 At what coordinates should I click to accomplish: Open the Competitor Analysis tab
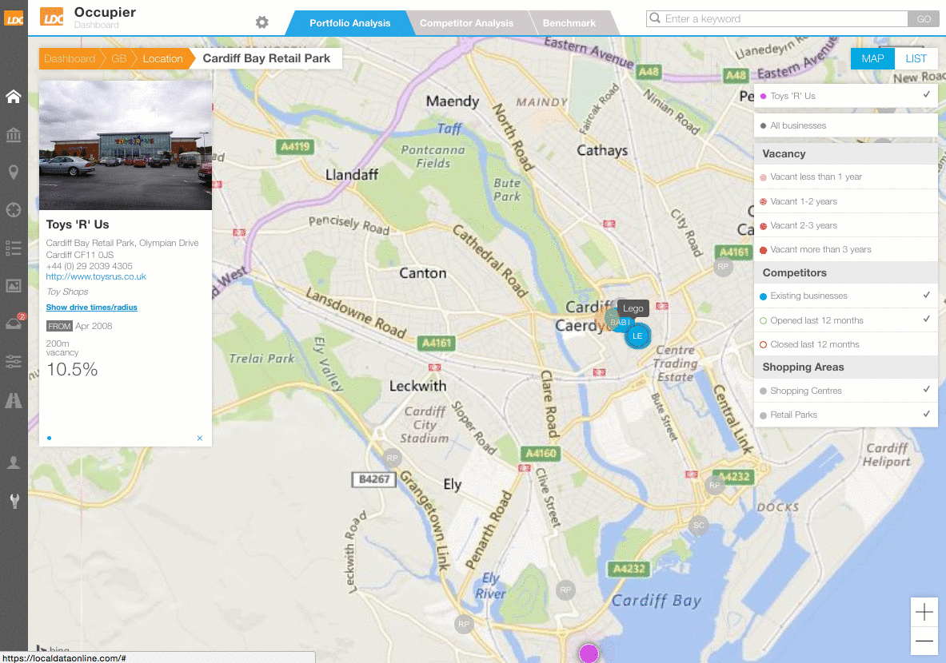466,23
